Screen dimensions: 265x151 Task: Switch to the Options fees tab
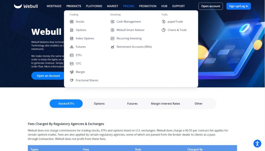99,104
